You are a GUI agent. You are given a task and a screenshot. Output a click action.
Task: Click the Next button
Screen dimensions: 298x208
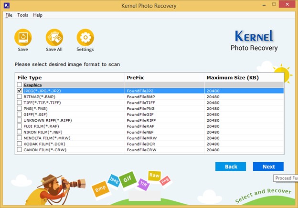[x=268, y=166]
